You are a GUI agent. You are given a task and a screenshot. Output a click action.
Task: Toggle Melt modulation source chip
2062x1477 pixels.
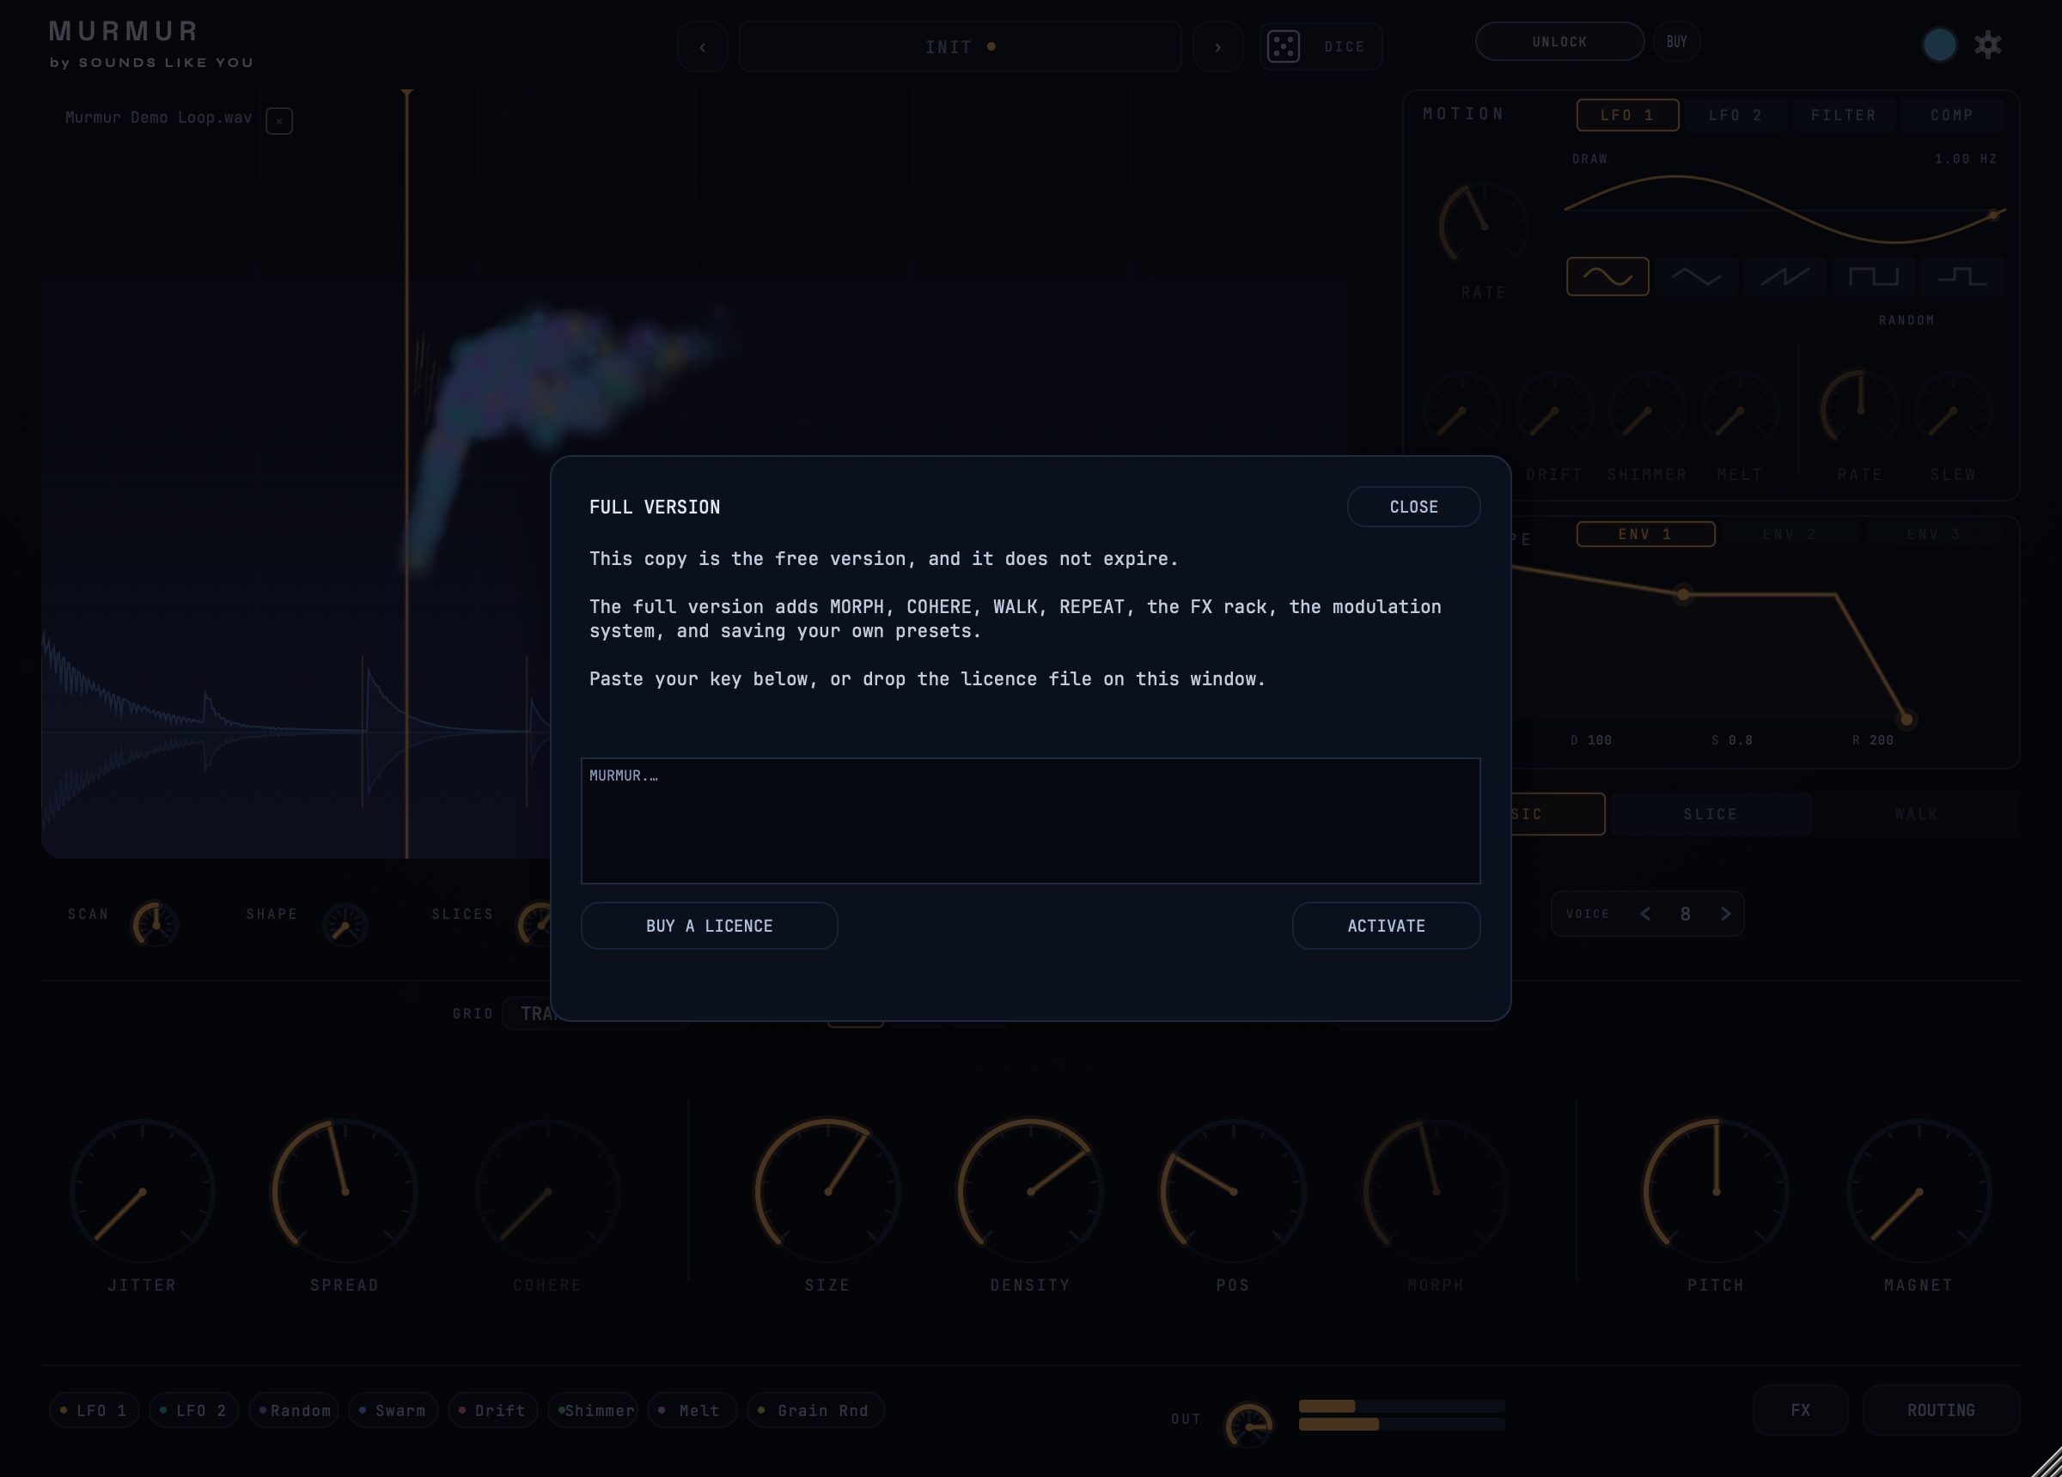692,1411
